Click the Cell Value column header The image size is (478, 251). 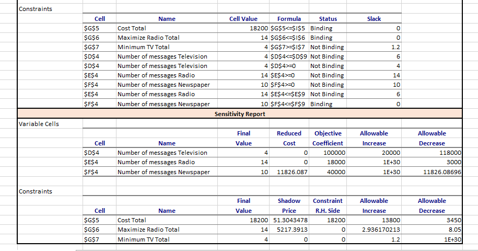pos(243,19)
